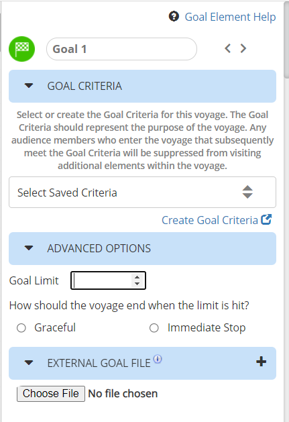Click the info icon next to External Goal File
The width and height of the screenshot is (289, 422).
158,359
